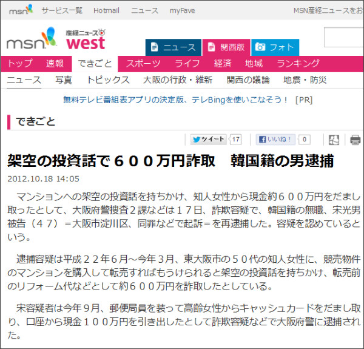Click the ツイート button
This screenshot has height=349, width=364.
click(x=208, y=140)
